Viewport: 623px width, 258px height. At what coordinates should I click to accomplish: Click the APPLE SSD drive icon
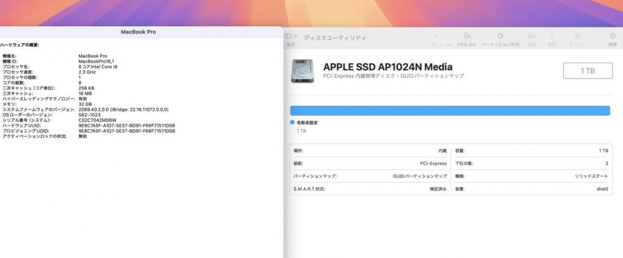303,71
